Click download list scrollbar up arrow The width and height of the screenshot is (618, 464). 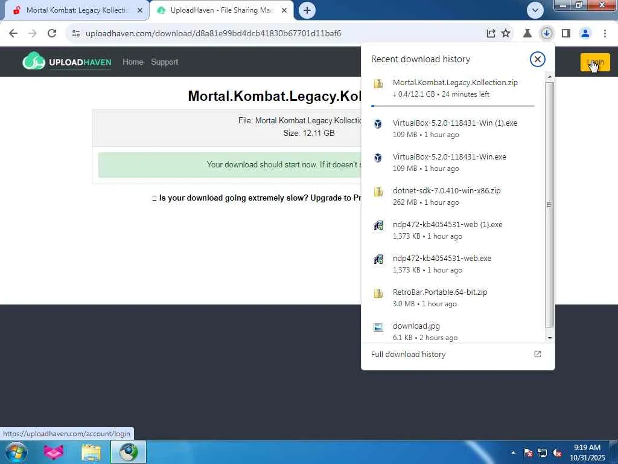[x=550, y=77]
